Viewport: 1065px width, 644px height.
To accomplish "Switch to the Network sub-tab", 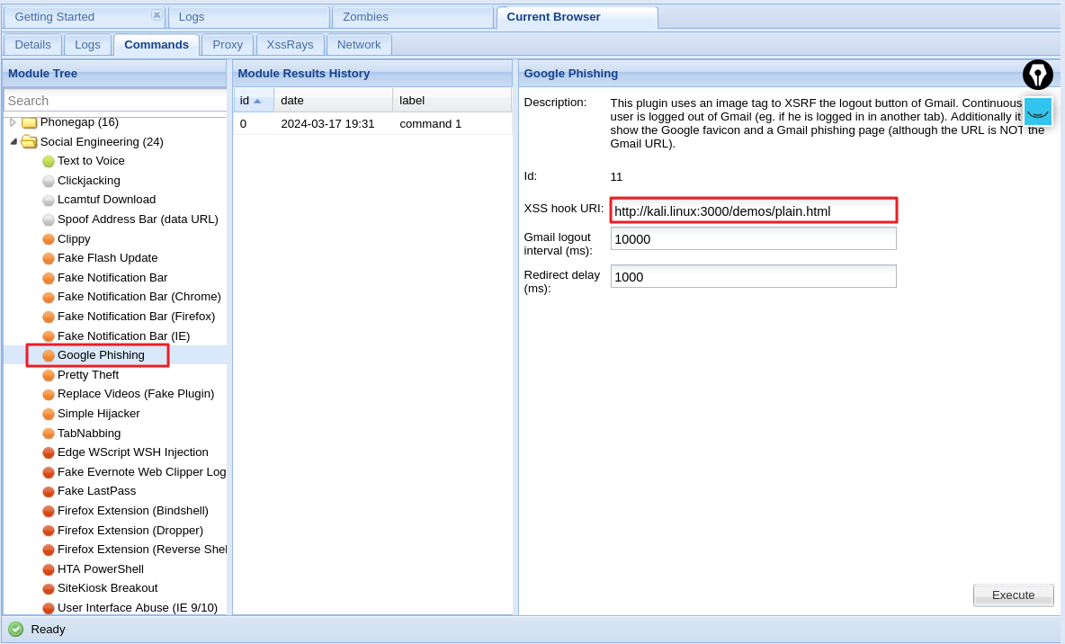I will tap(359, 45).
